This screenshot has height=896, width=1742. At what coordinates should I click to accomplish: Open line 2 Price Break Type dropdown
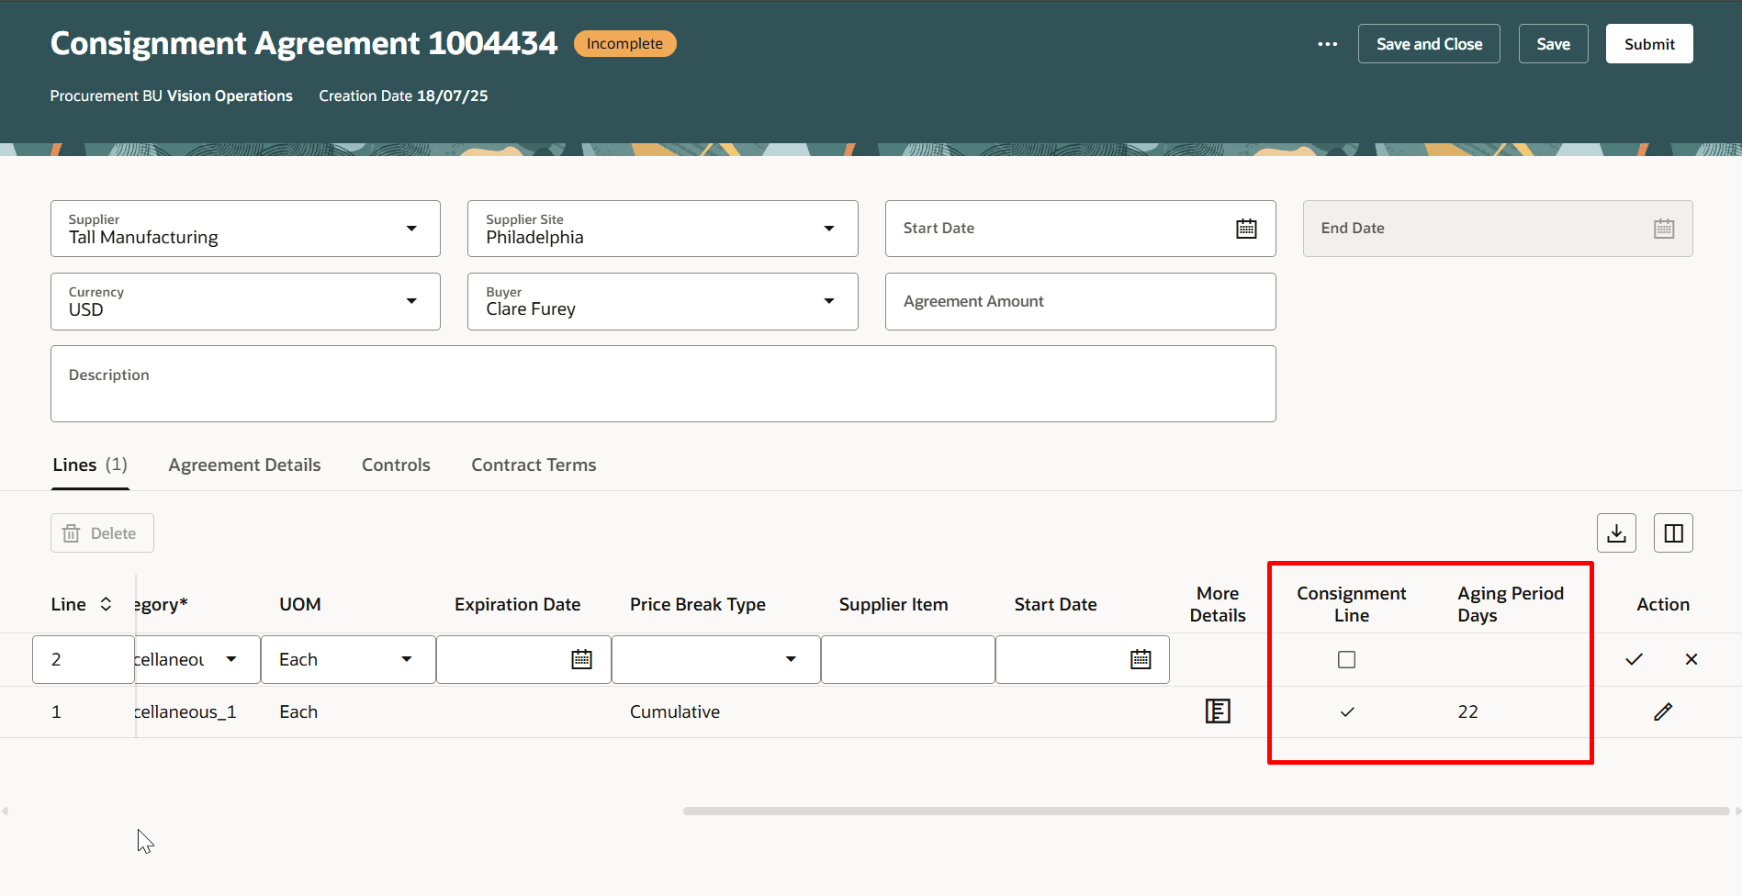tap(791, 659)
